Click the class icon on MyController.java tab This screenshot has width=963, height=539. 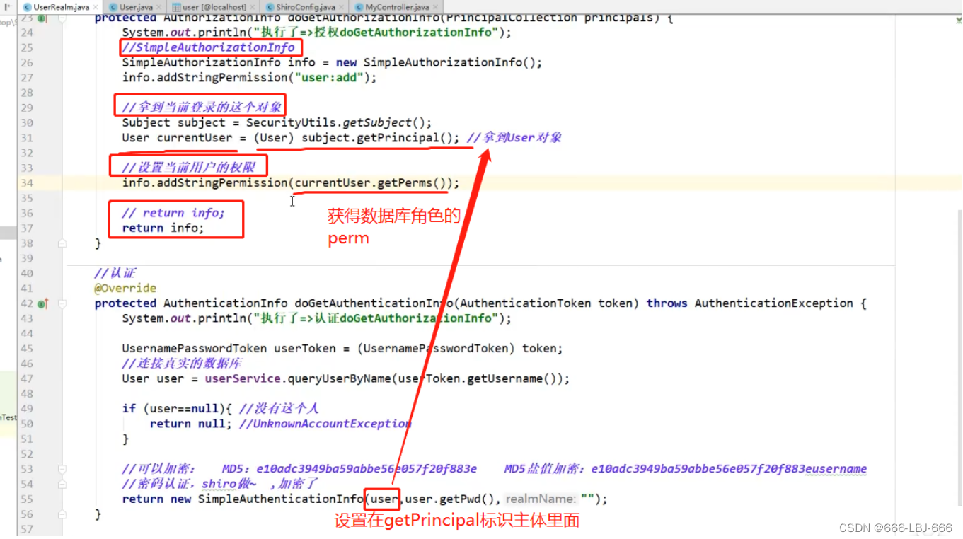pos(359,7)
